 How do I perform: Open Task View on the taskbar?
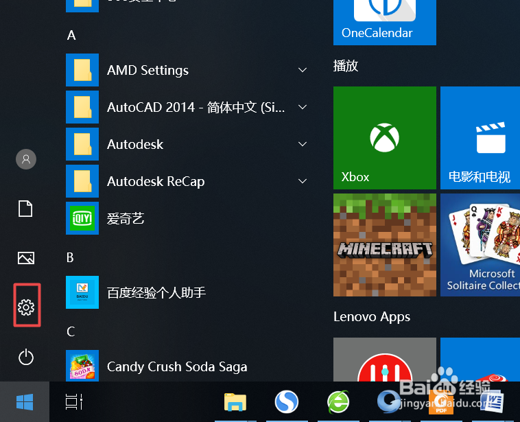coord(74,402)
